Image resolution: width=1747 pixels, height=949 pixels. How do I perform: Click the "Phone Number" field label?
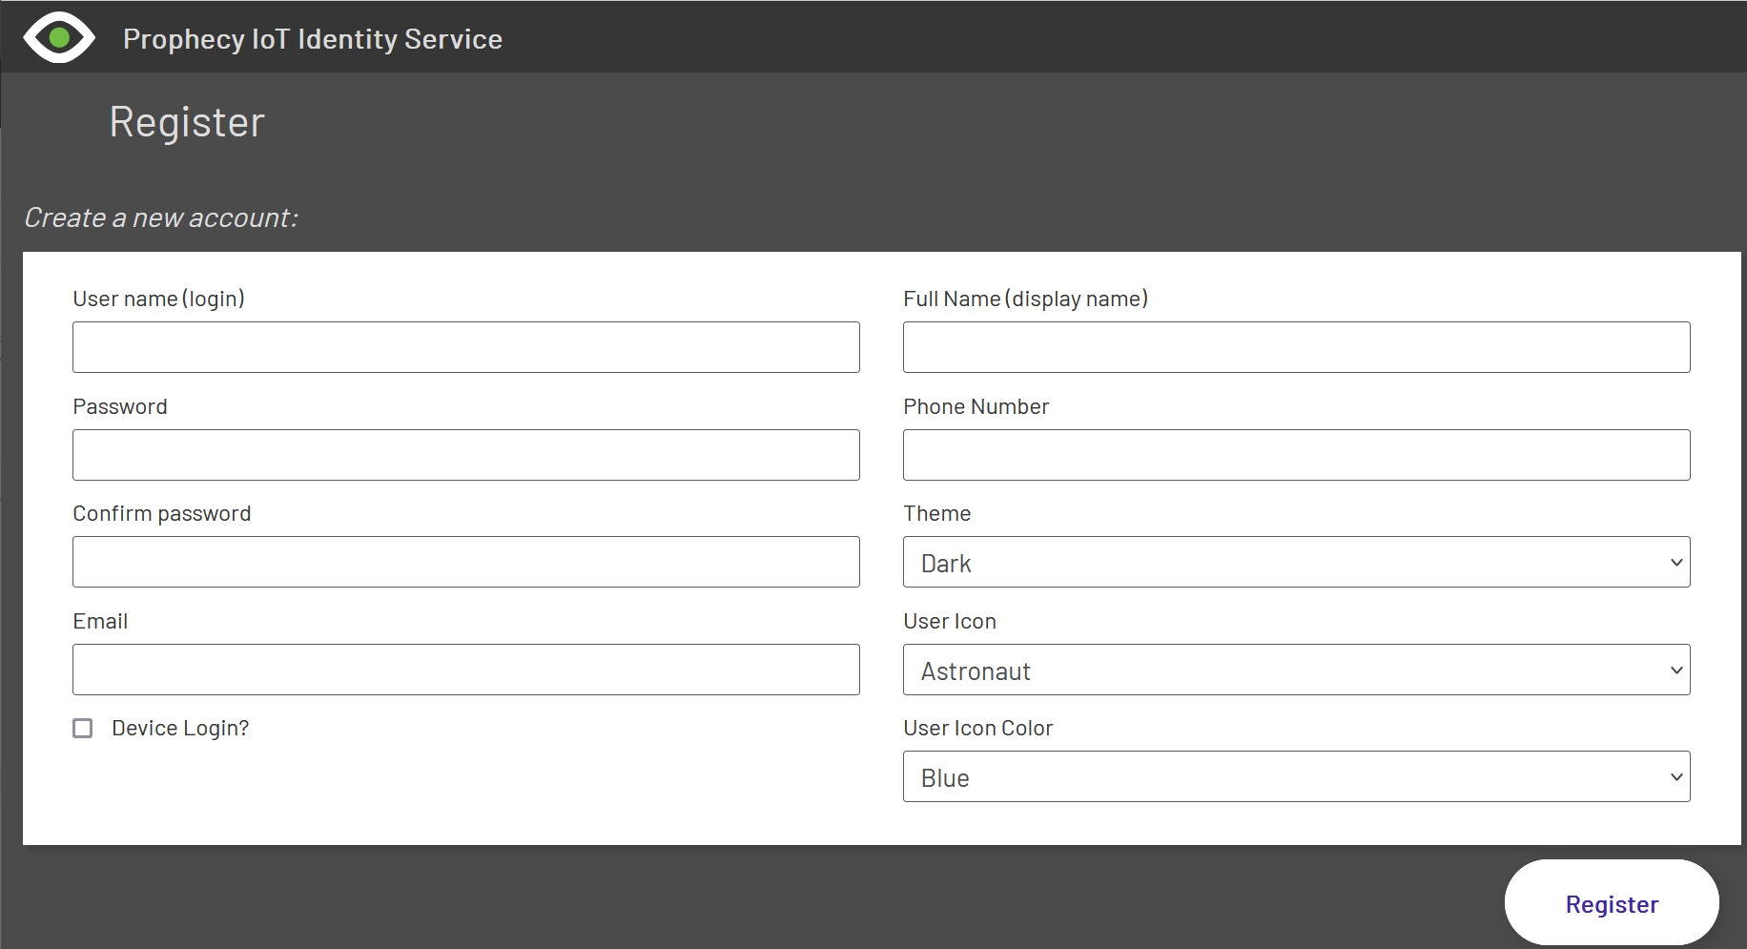click(x=976, y=407)
